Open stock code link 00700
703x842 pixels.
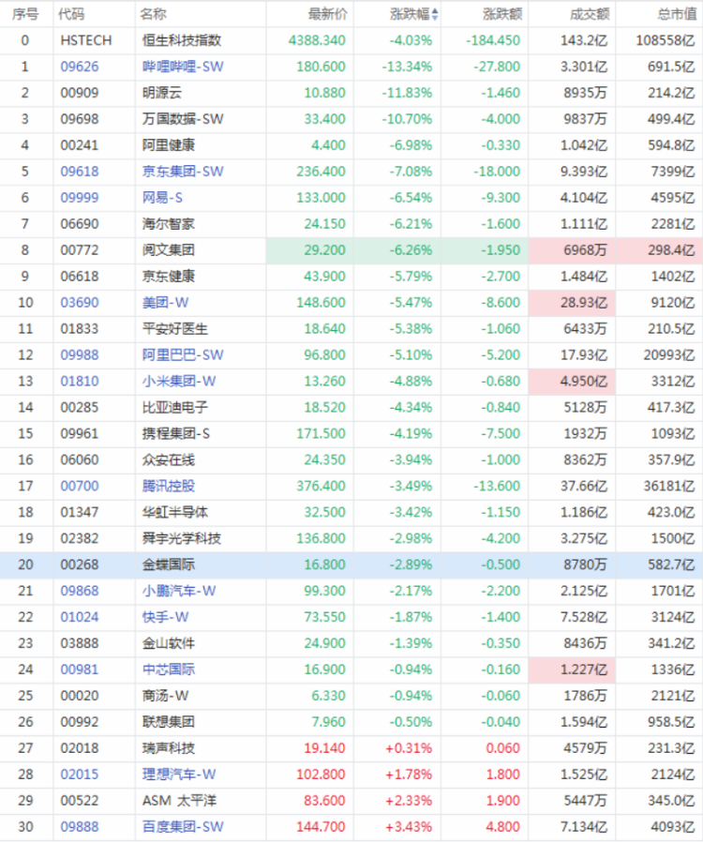(80, 486)
